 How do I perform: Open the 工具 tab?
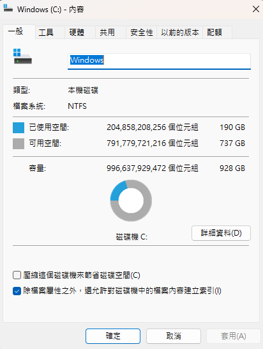coord(50,33)
